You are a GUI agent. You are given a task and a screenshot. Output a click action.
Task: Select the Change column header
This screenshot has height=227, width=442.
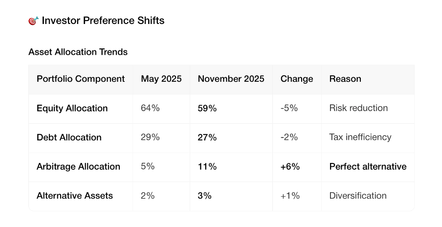(x=297, y=79)
